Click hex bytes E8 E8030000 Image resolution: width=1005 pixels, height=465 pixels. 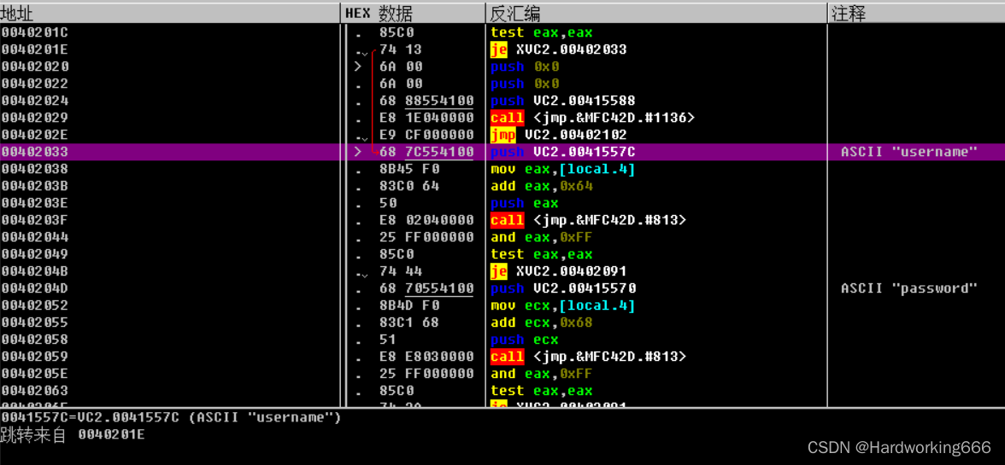pyautogui.click(x=426, y=357)
